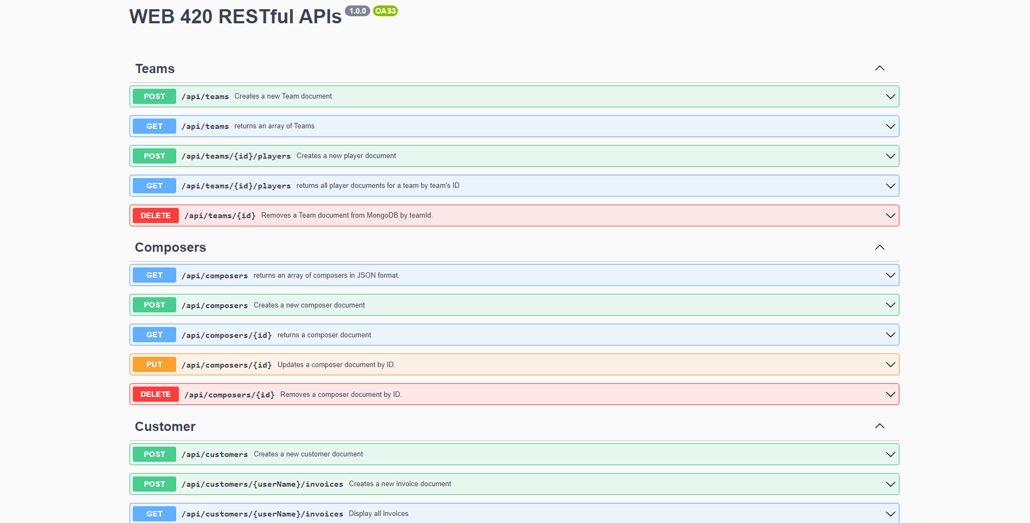Image resolution: width=1030 pixels, height=523 pixels.
Task: Click the WEB 420 RESTful APIs title
Action: [x=235, y=17]
